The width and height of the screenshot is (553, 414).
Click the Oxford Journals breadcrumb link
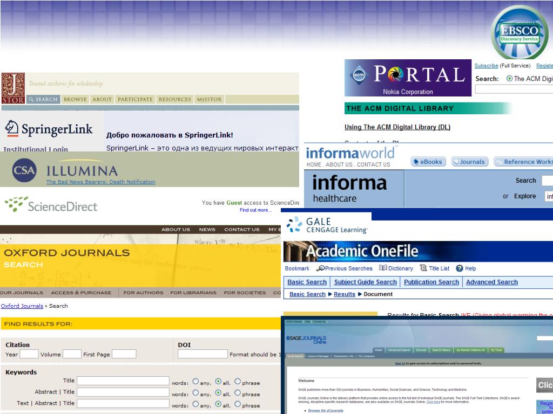[22, 306]
